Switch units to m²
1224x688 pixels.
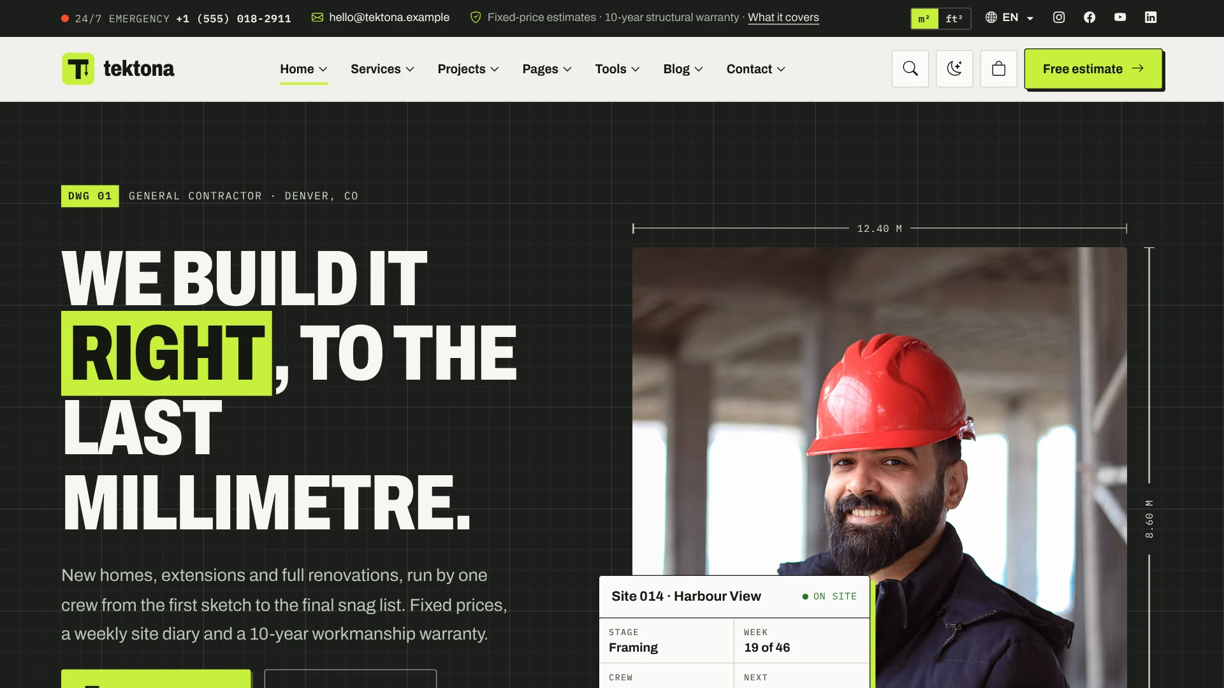click(924, 18)
